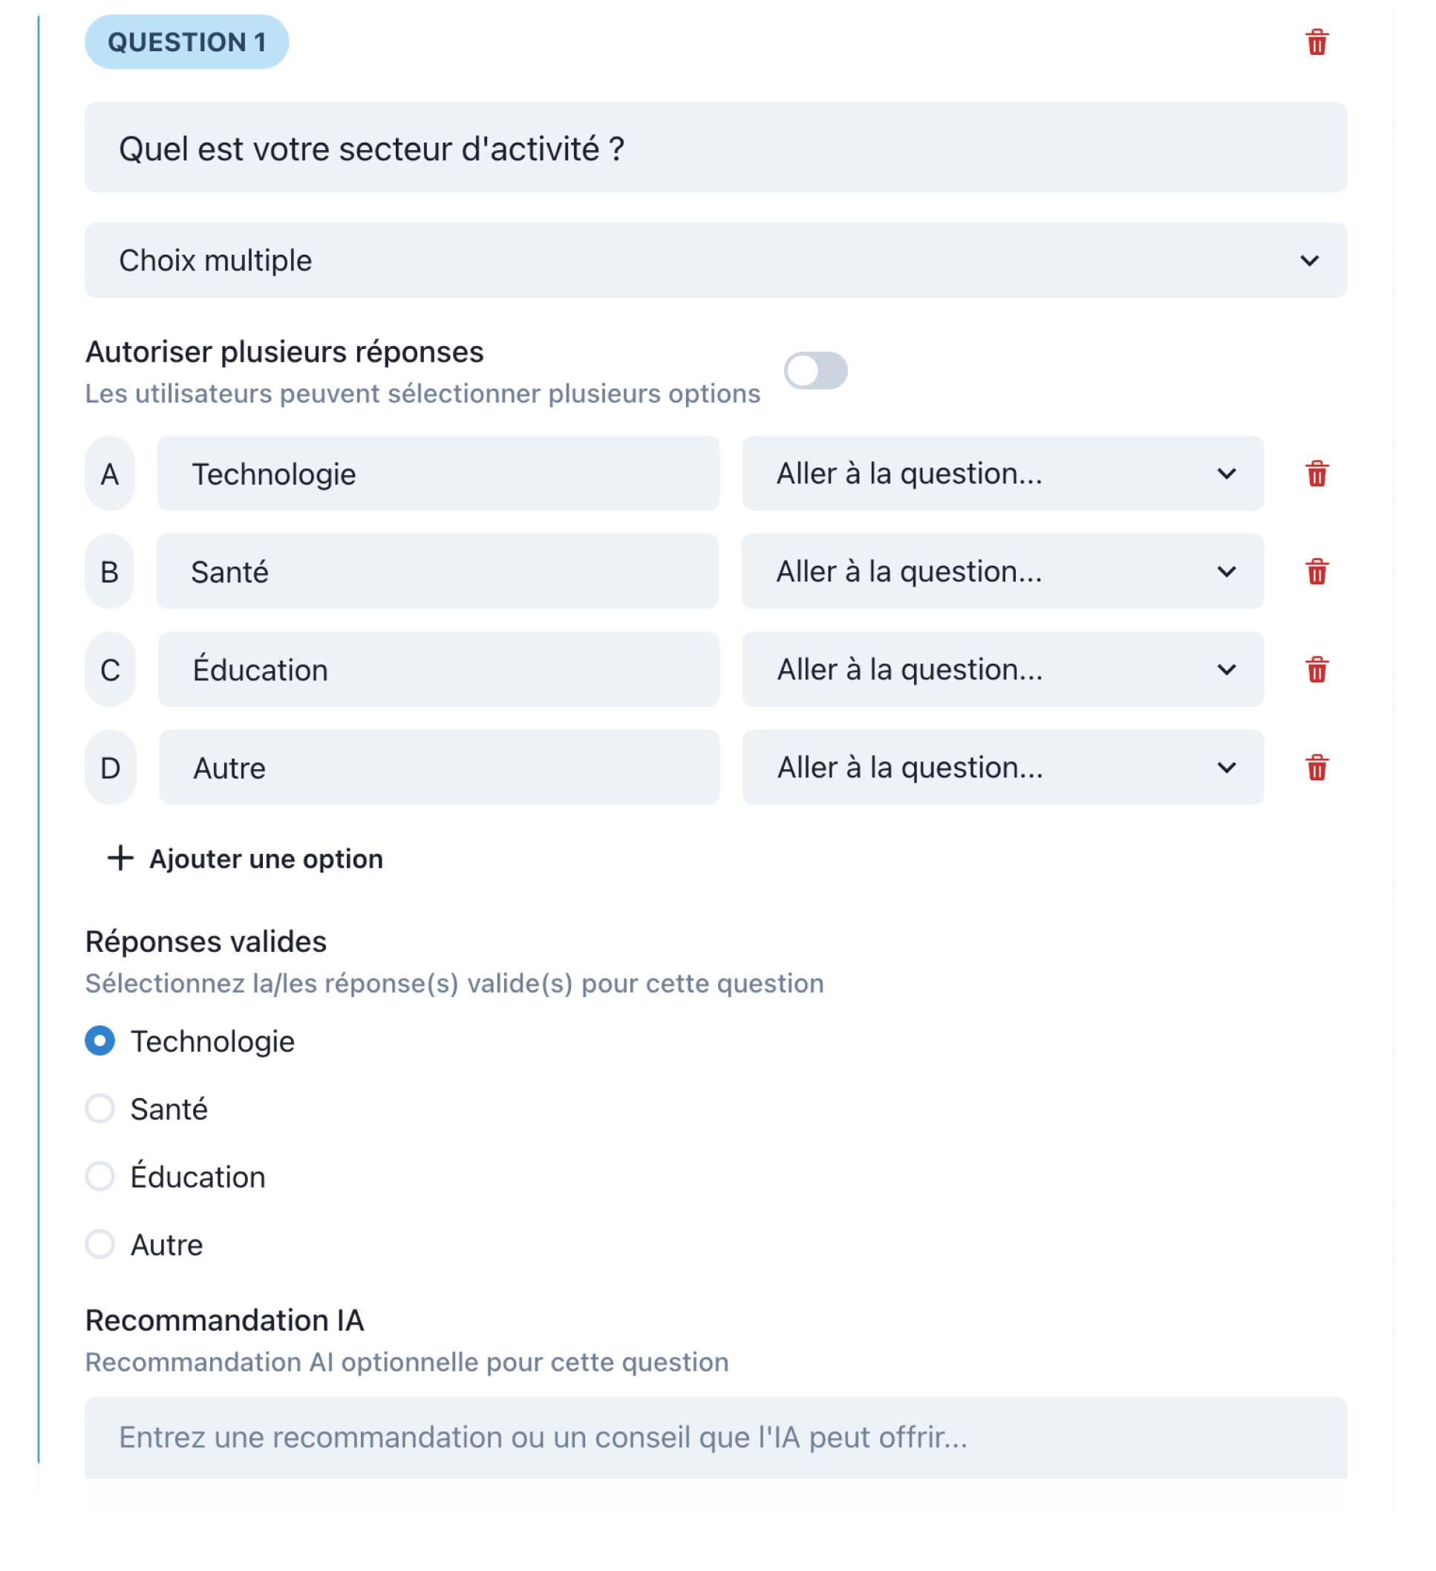Enable Autoriser plusieurs réponses toggle

[x=816, y=372]
